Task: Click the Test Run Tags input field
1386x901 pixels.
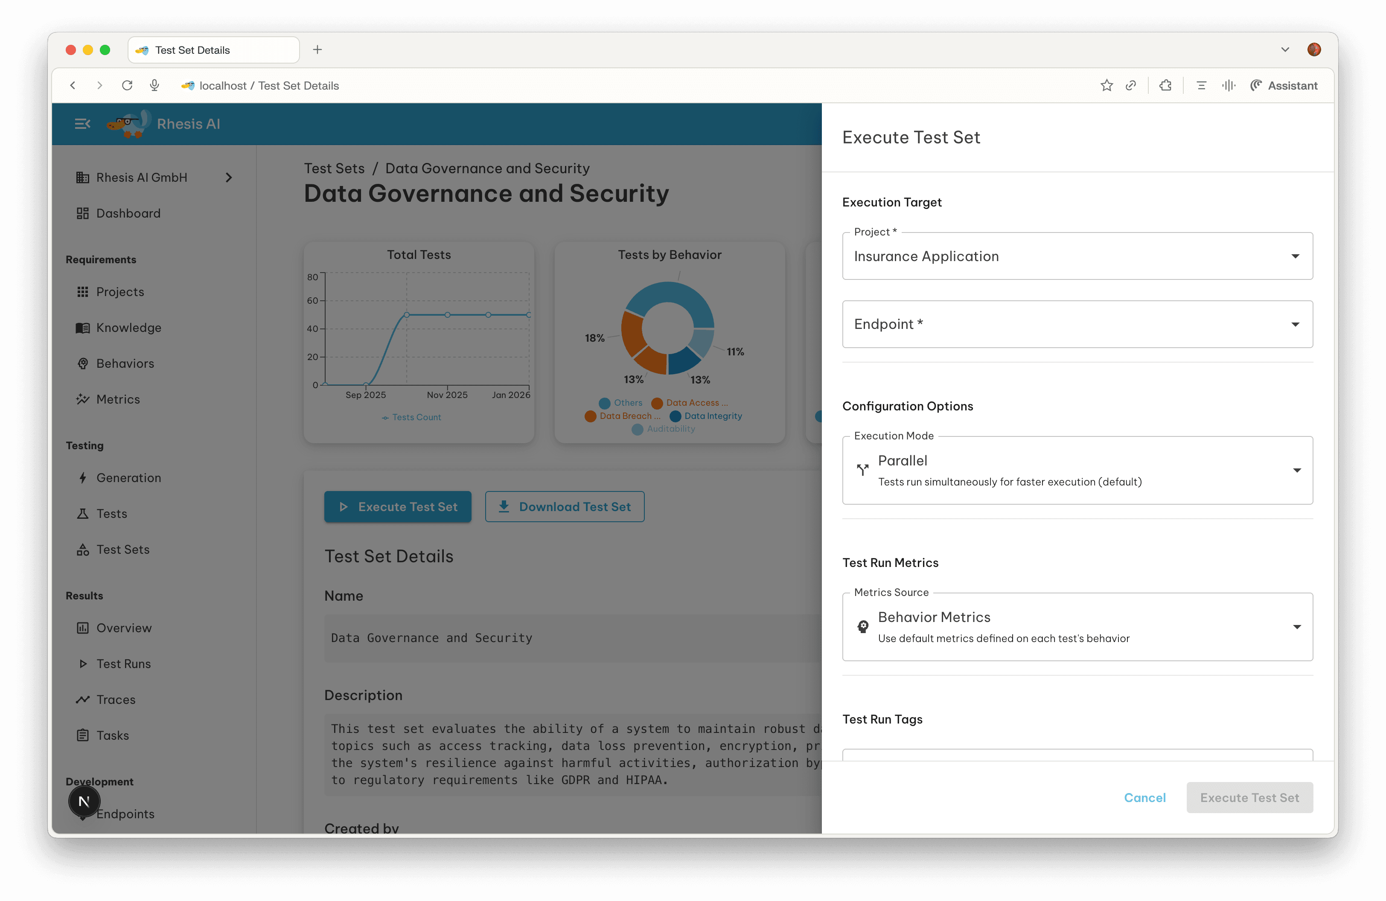Action: point(1077,755)
